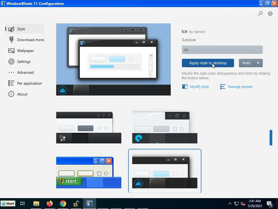Click the Manage presets icon
This screenshot has height=209, width=278.
(223, 87)
